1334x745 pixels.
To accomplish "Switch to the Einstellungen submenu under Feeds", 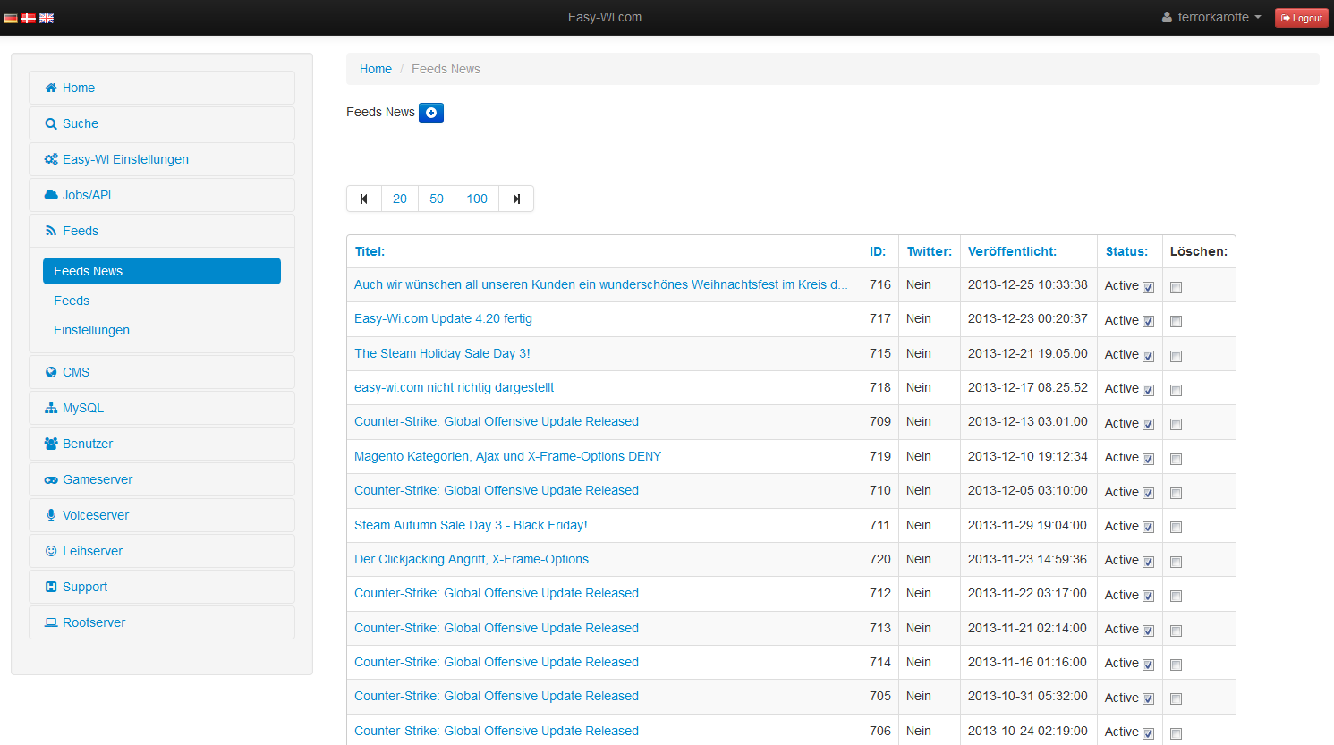I will pos(91,330).
